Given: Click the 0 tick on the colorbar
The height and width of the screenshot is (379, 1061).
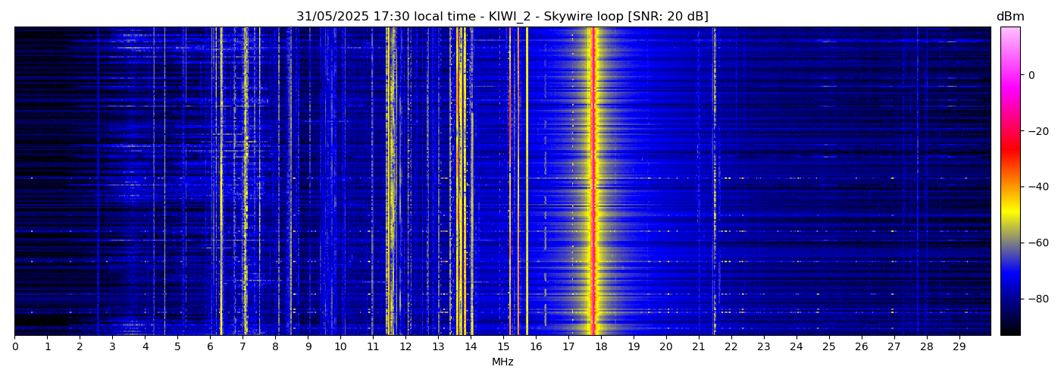Looking at the screenshot, I should [1031, 75].
